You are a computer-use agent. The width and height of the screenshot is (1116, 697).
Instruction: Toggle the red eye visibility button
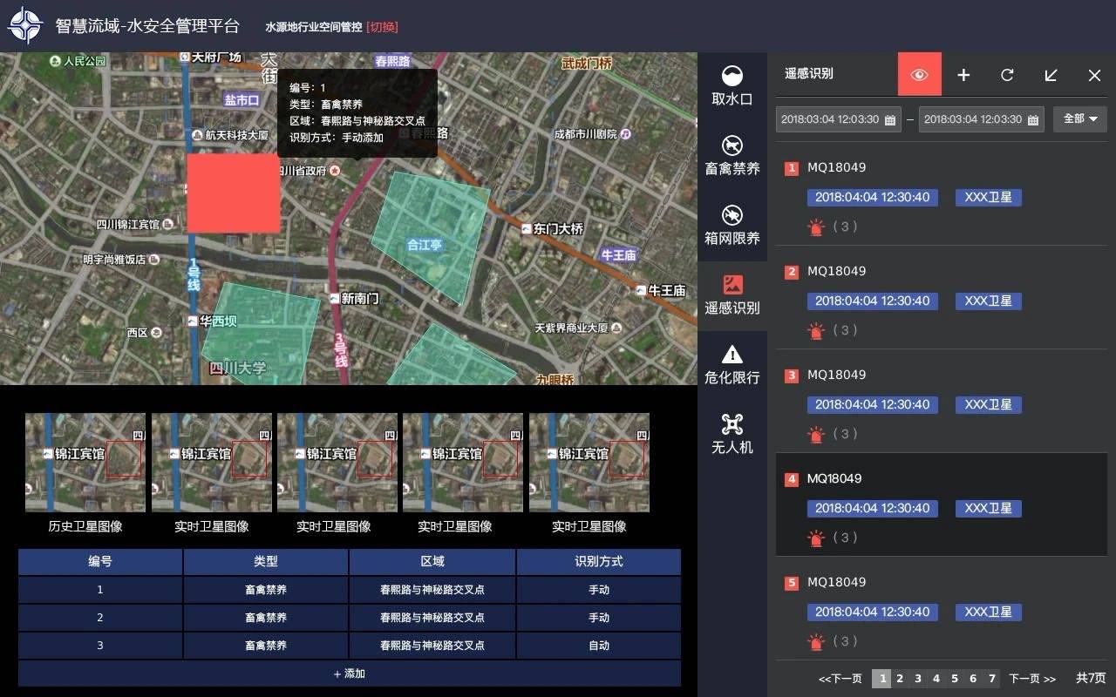coord(919,75)
